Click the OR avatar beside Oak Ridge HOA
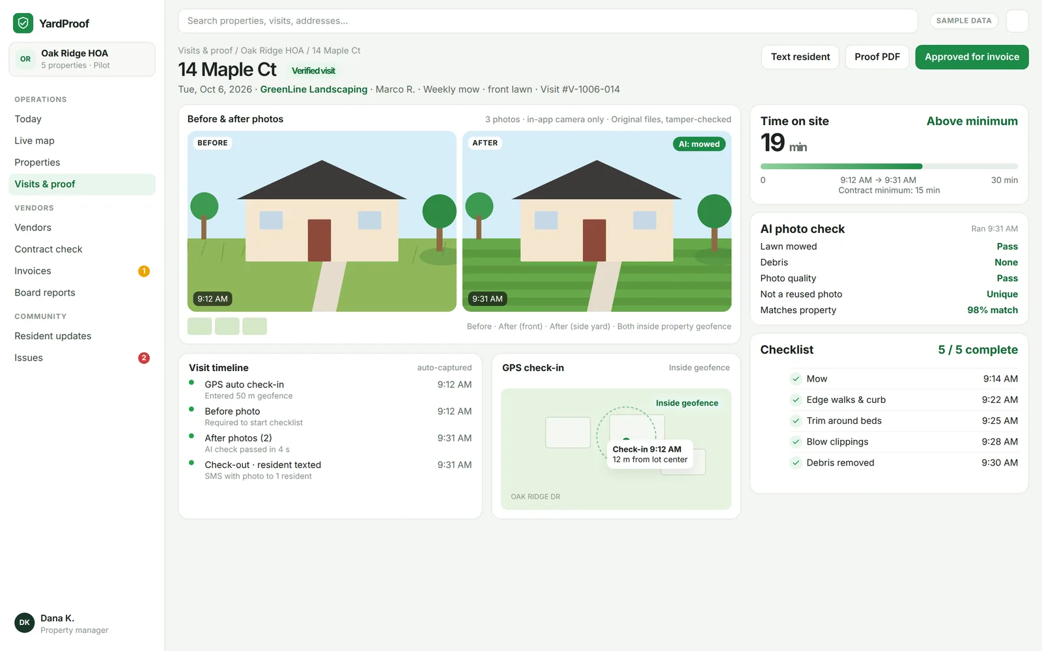Viewport: 1042px width, 651px height. coord(25,59)
